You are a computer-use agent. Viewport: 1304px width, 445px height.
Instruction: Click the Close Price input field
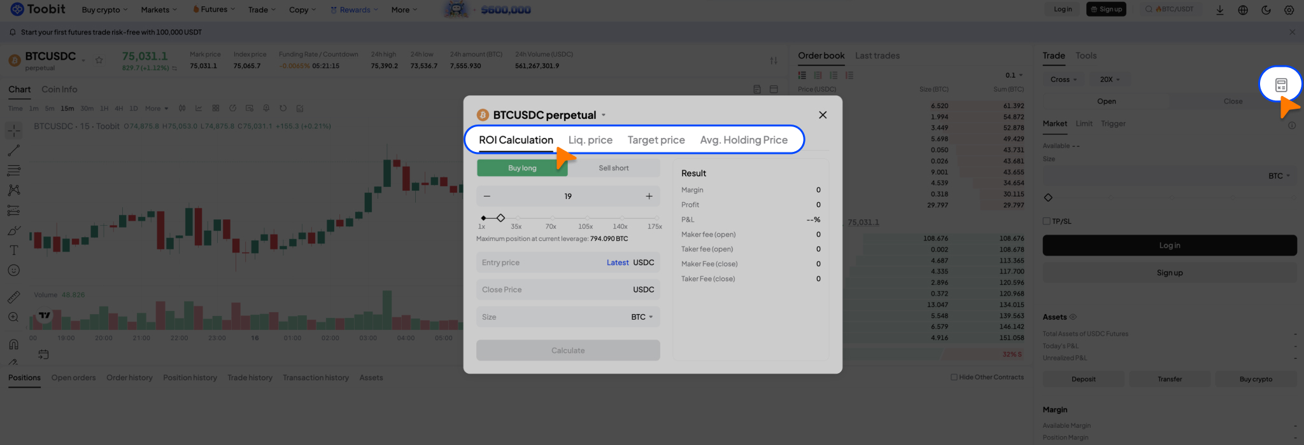[x=554, y=289]
